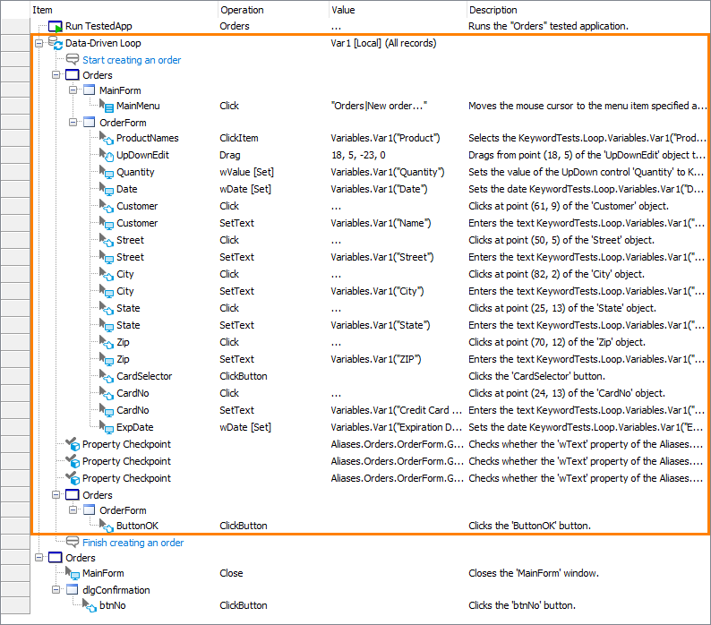Click the City Click operation icon

(107, 274)
